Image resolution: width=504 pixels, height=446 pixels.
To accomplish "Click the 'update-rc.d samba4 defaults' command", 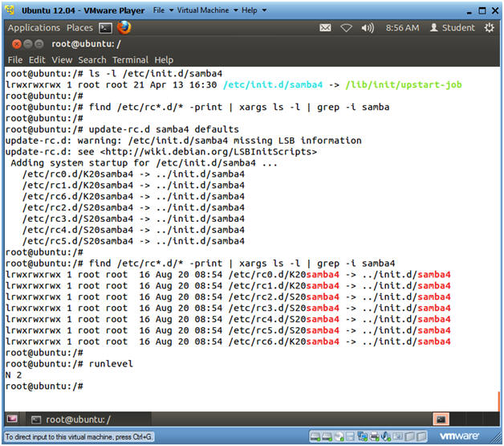I will [x=164, y=129].
